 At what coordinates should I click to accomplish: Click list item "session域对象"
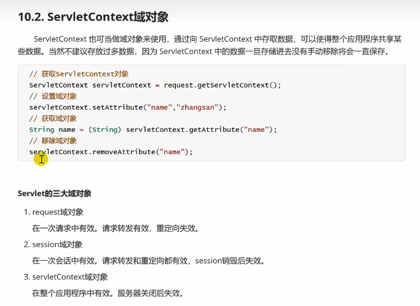[57, 244]
